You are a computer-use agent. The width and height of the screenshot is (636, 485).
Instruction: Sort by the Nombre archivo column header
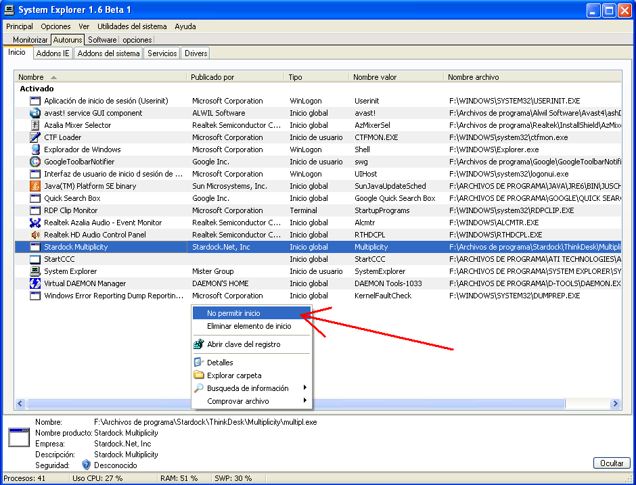(x=532, y=77)
